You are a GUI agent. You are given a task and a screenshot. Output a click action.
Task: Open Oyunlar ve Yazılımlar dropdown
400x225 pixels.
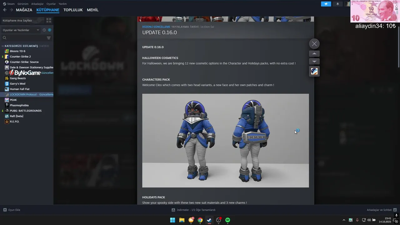[x=21, y=30]
